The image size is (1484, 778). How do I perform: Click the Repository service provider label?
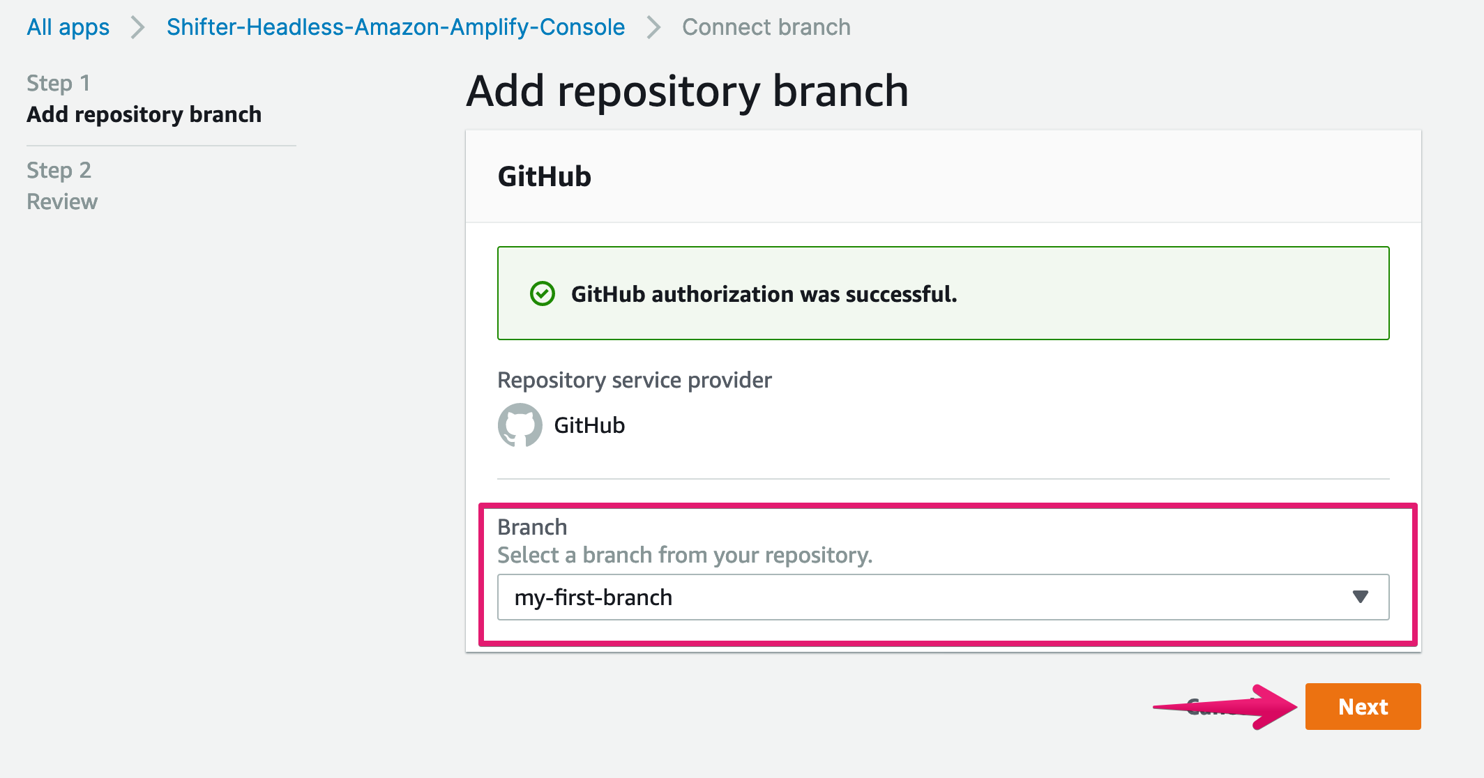[x=634, y=380]
